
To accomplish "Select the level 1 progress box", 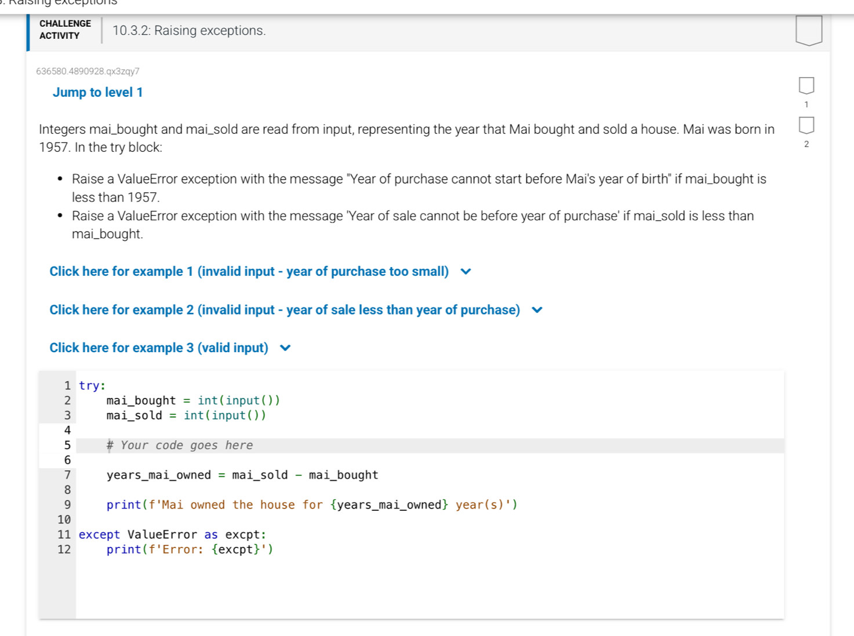I will (x=806, y=86).
